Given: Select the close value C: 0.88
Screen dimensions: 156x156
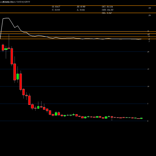Looking at the screenshot, I should 56,10.
